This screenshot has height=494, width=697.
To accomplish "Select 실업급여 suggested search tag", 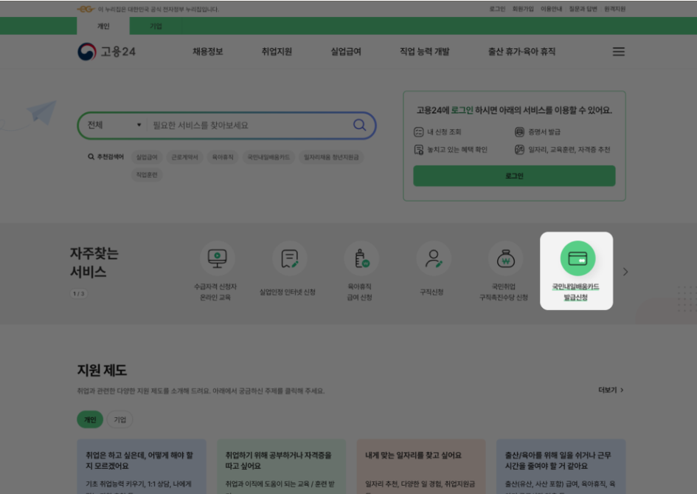I will (147, 157).
